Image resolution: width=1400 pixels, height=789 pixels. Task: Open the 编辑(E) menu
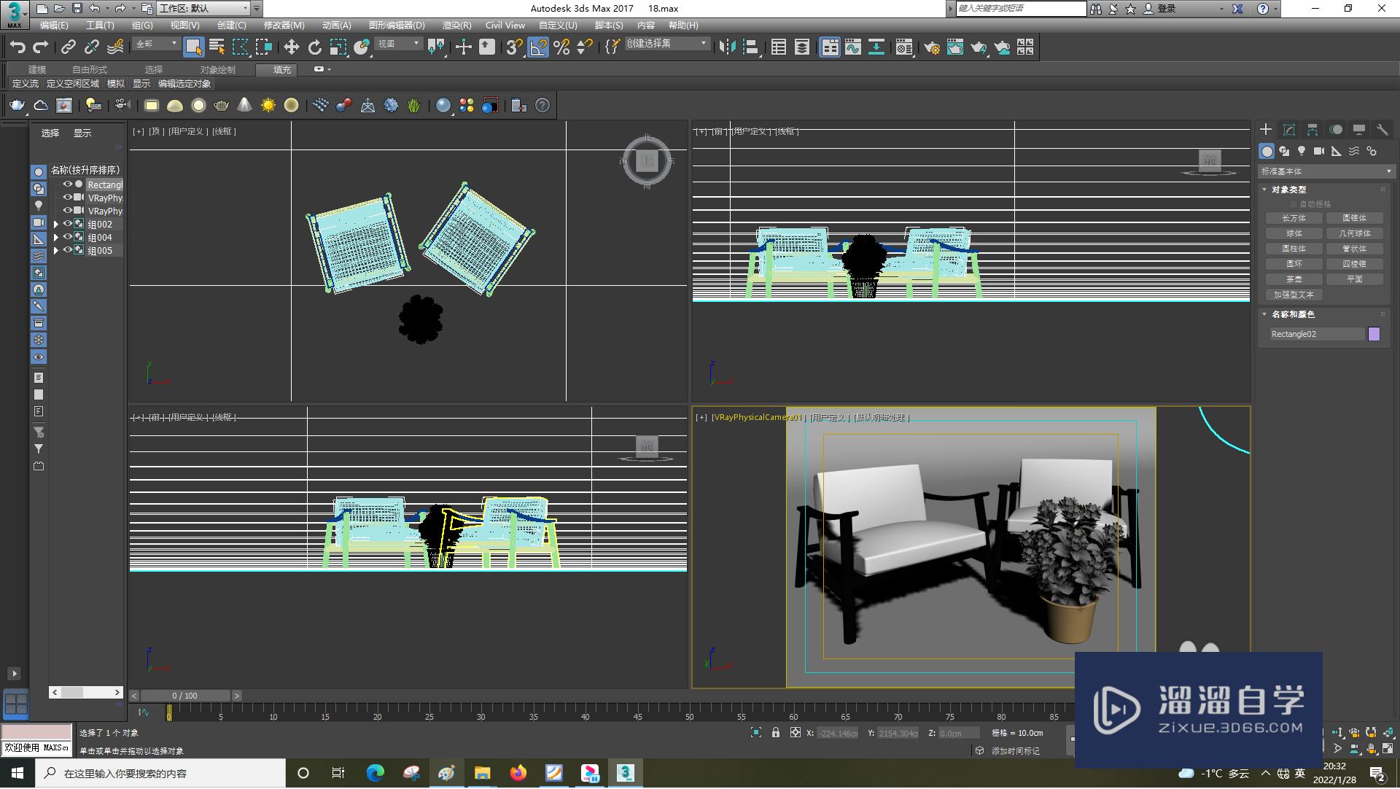54,25
